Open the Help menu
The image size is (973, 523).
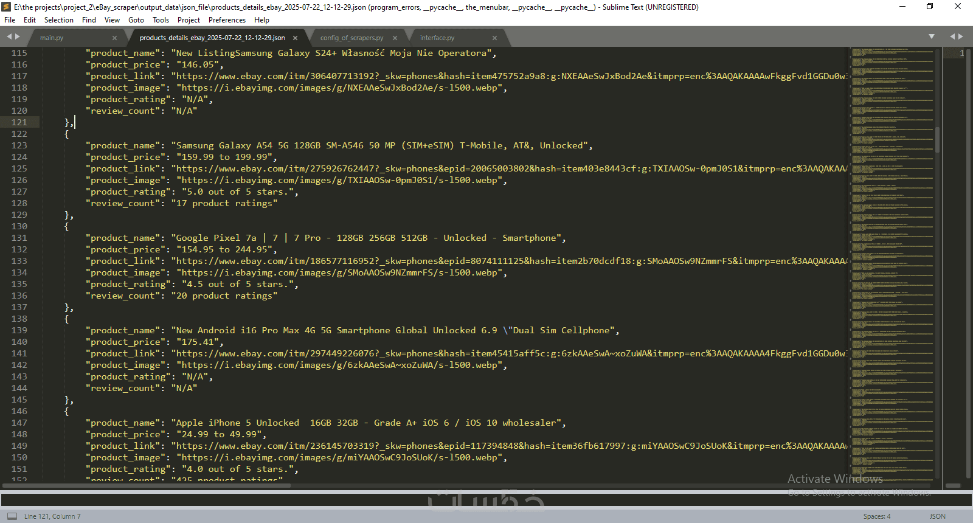coord(262,20)
